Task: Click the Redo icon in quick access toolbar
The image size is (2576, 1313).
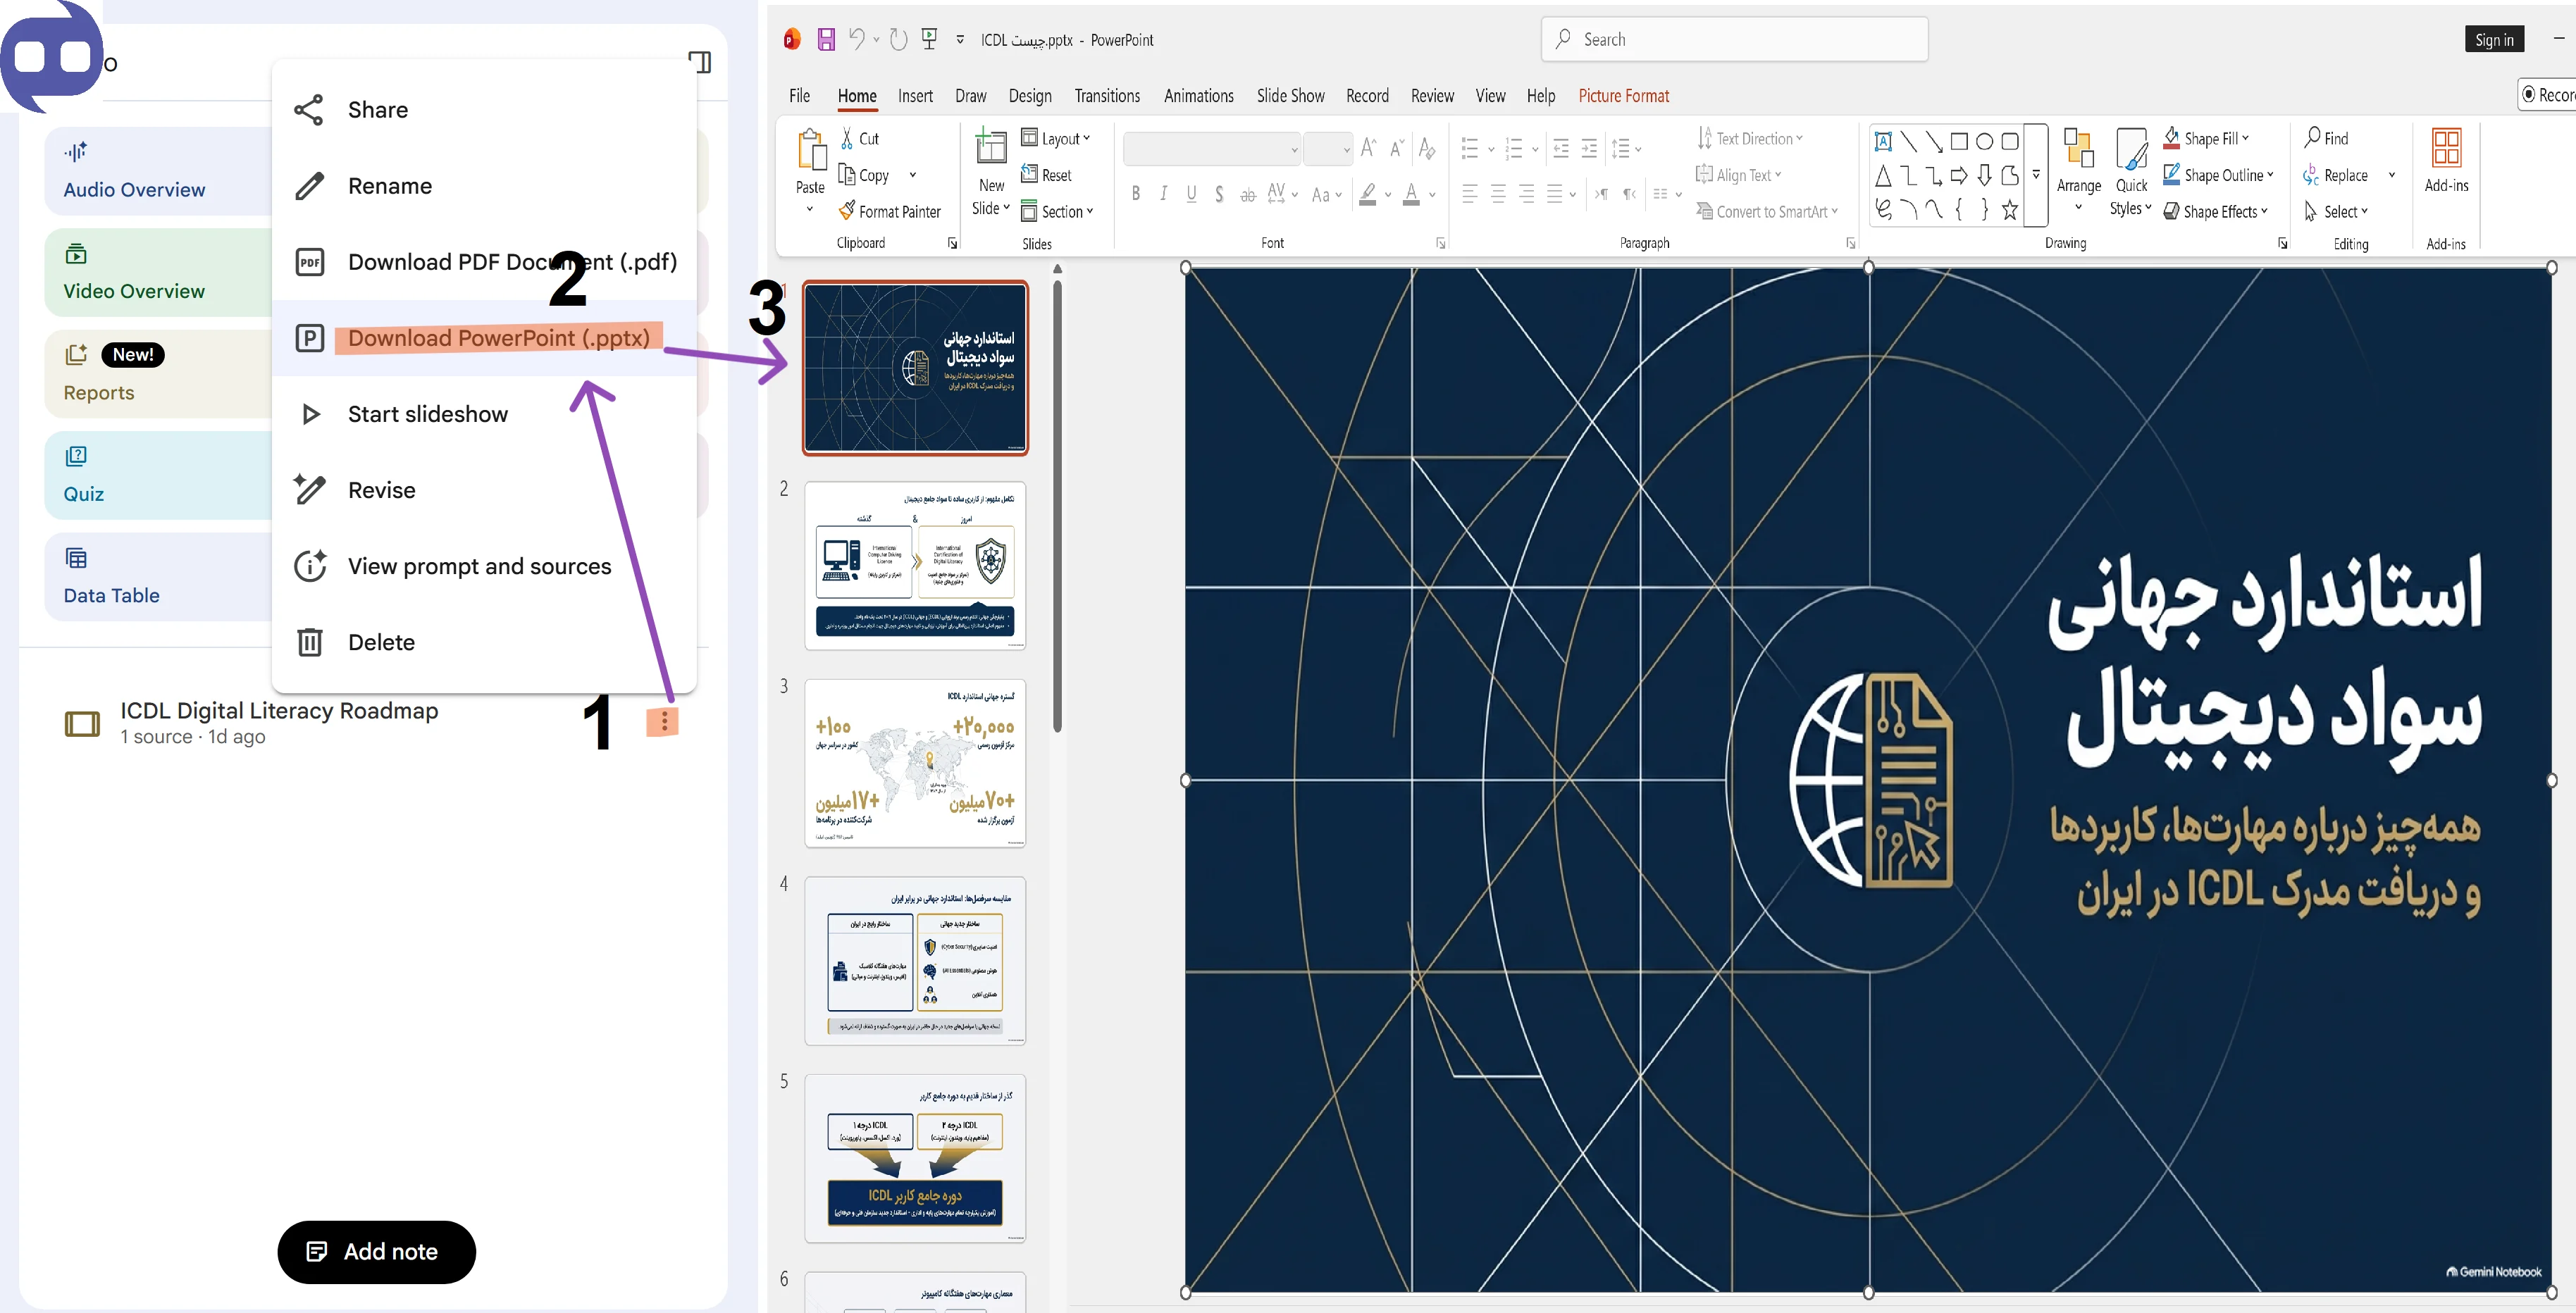Action: point(899,40)
